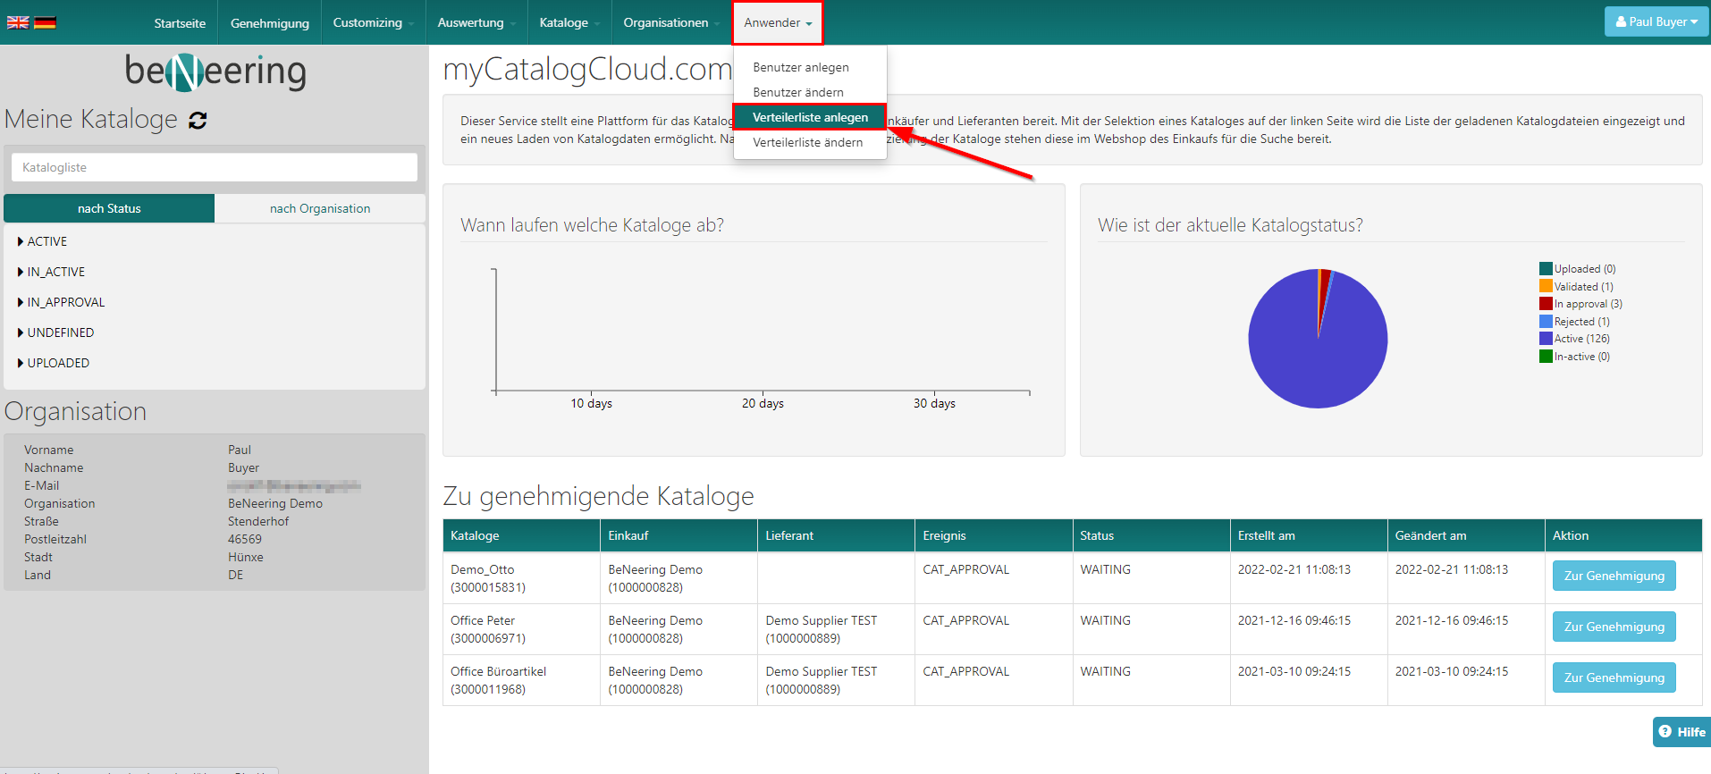Click WAITING status in Office Büroartikel row

1106,671
